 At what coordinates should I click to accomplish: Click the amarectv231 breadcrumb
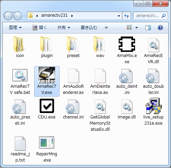click(54, 15)
